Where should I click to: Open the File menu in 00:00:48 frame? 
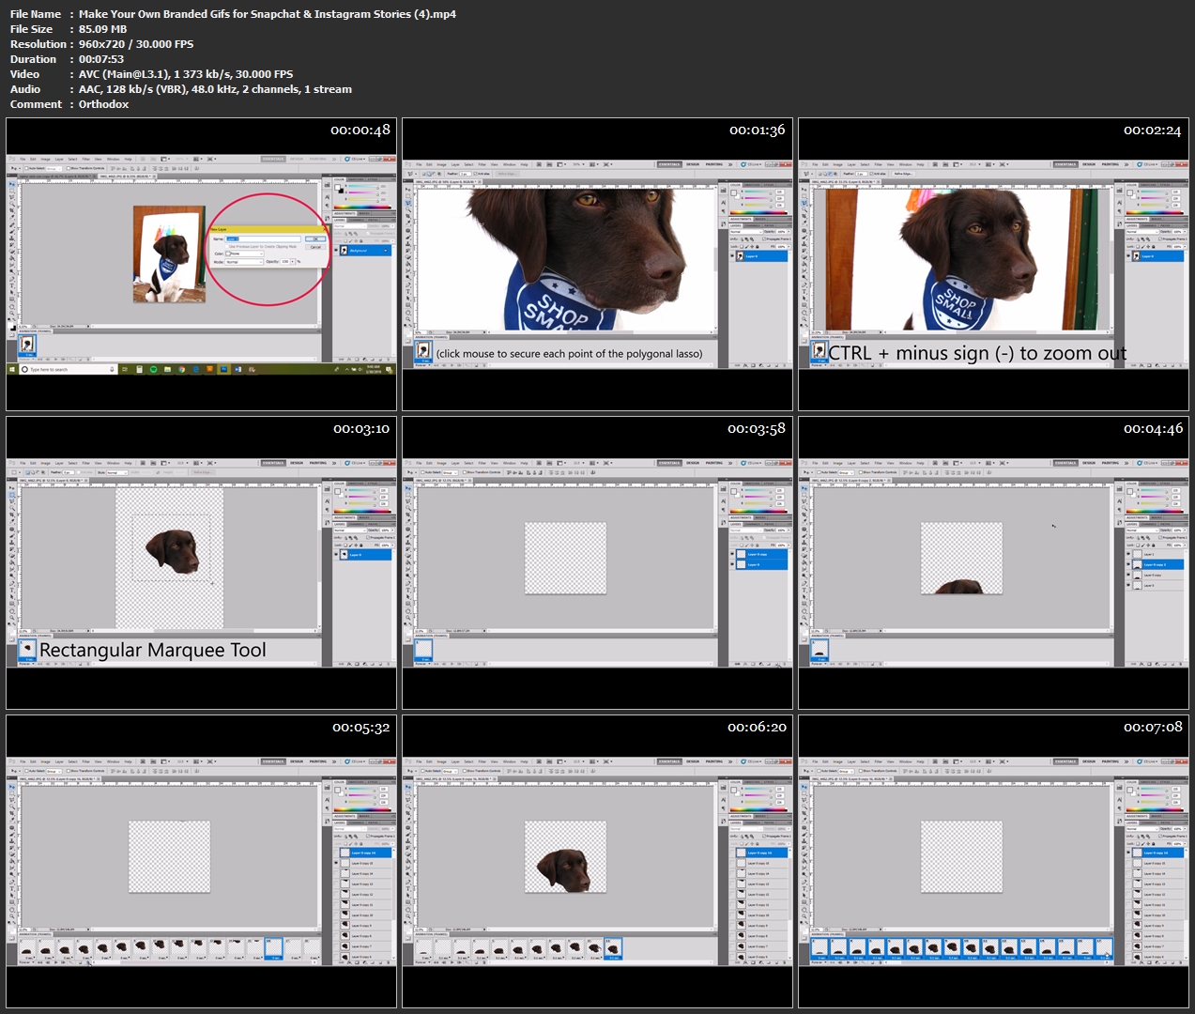(23, 159)
